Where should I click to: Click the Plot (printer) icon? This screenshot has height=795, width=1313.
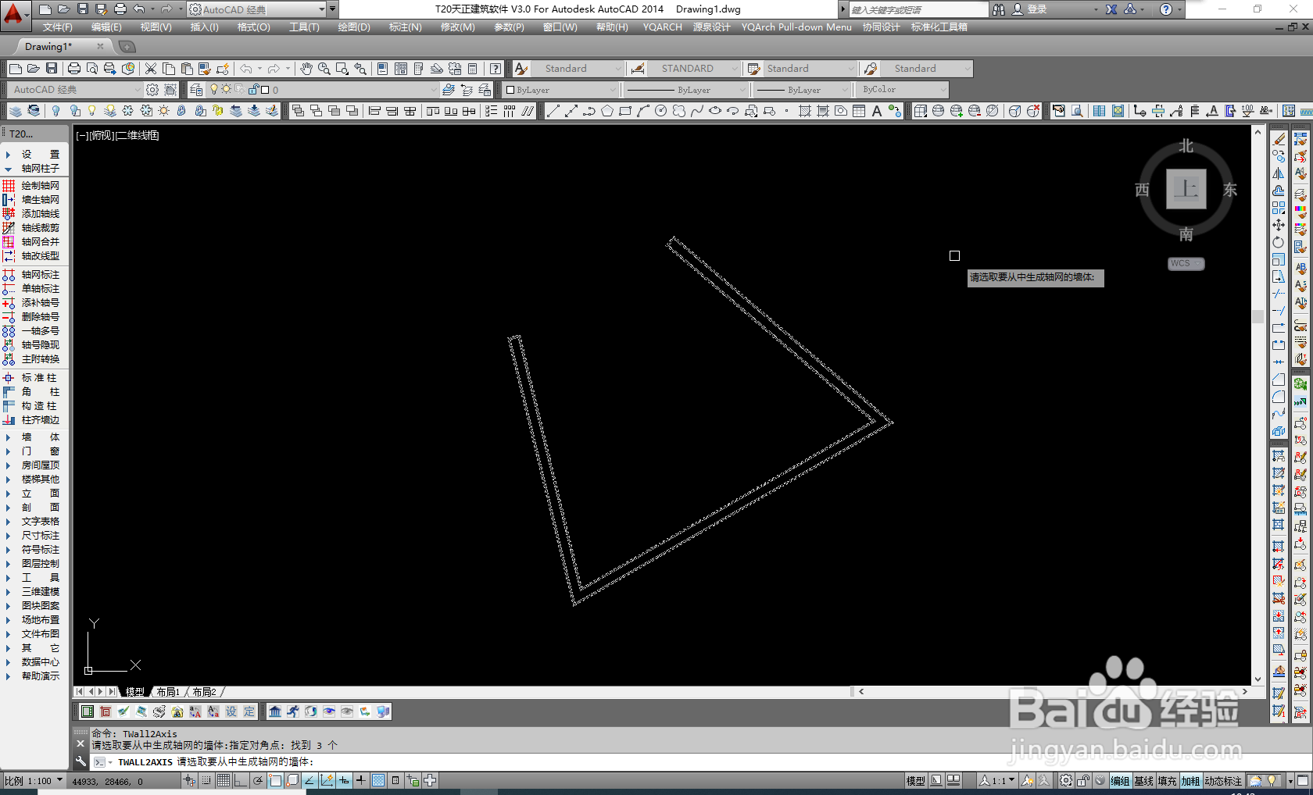coord(74,69)
